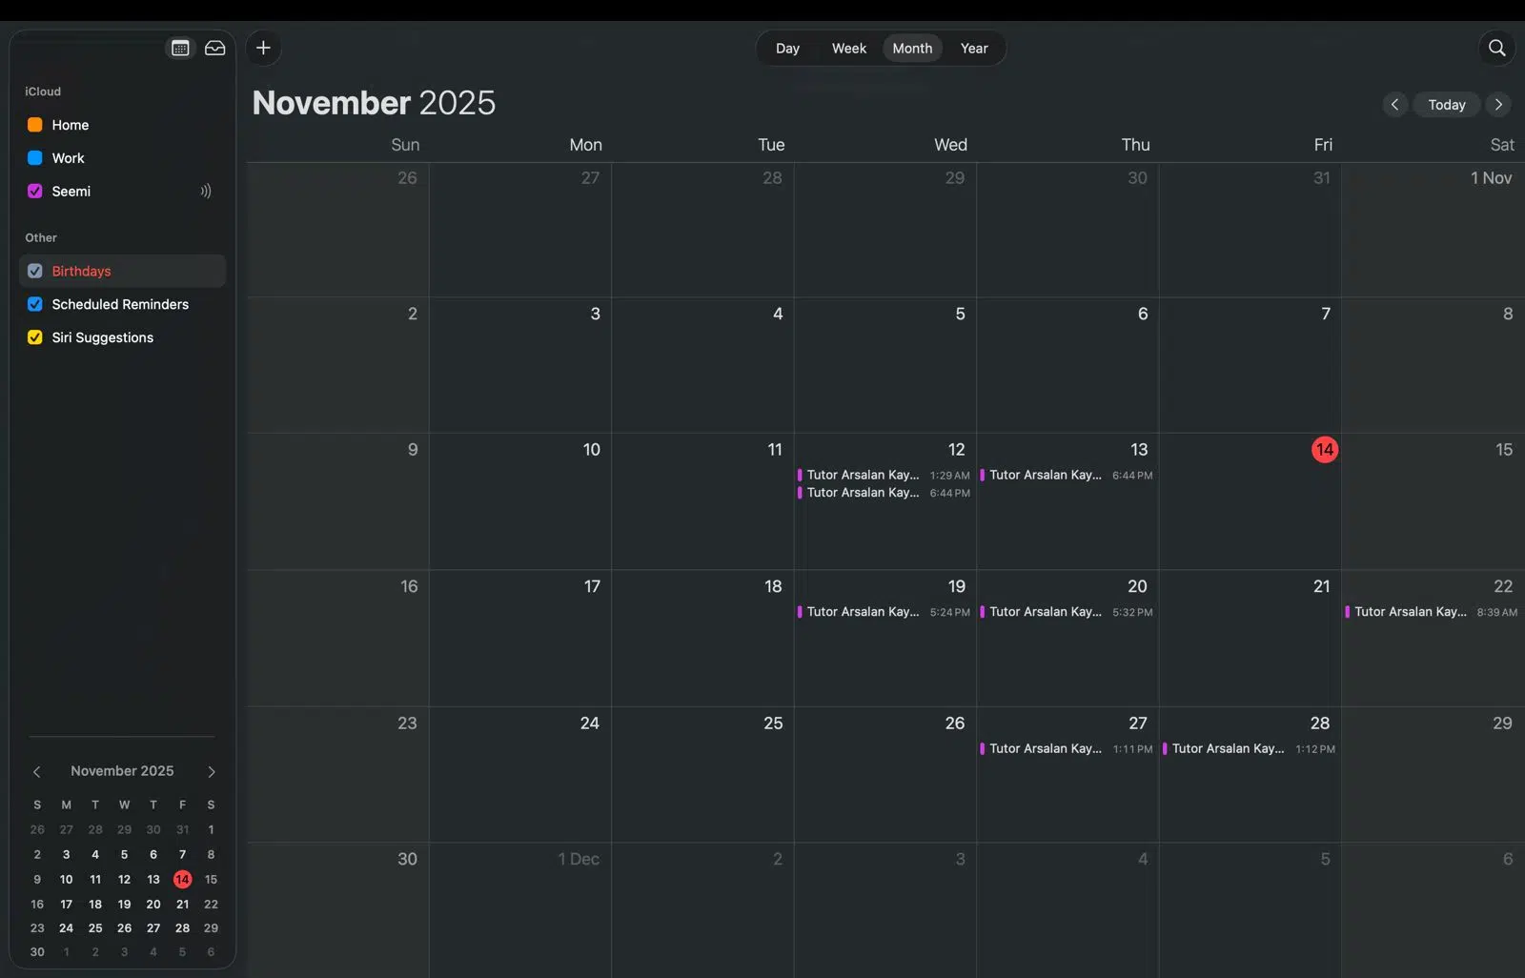Open the search magnifier icon
The image size is (1525, 978).
point(1496,48)
